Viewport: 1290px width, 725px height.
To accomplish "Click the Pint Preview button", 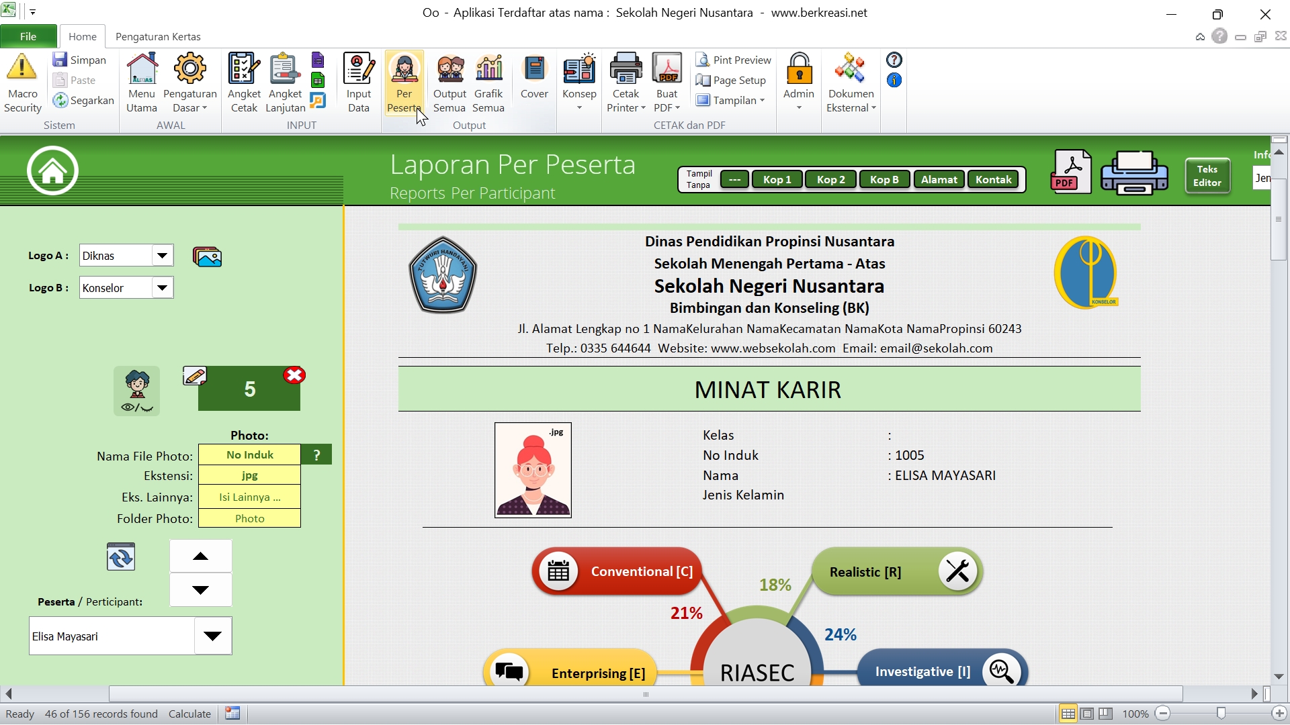I will pos(734,60).
